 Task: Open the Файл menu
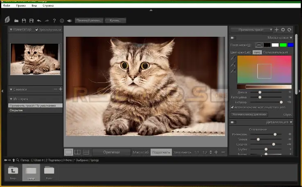pos(7,6)
